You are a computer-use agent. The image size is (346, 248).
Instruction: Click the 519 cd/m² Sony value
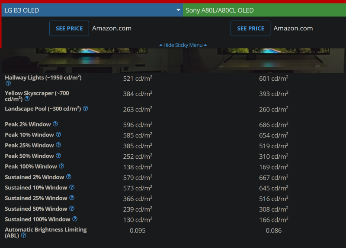point(274,146)
